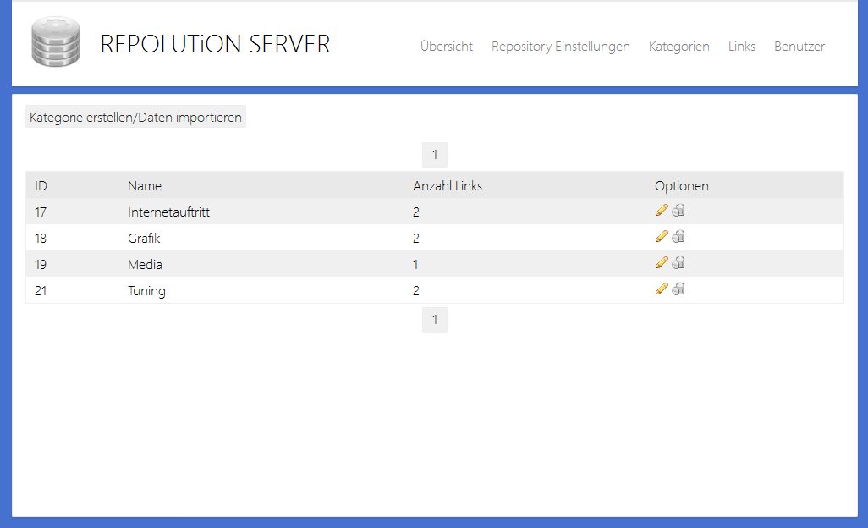868x528 pixels.
Task: Click Kategorie erstellen/Daten importieren
Action: click(x=135, y=116)
